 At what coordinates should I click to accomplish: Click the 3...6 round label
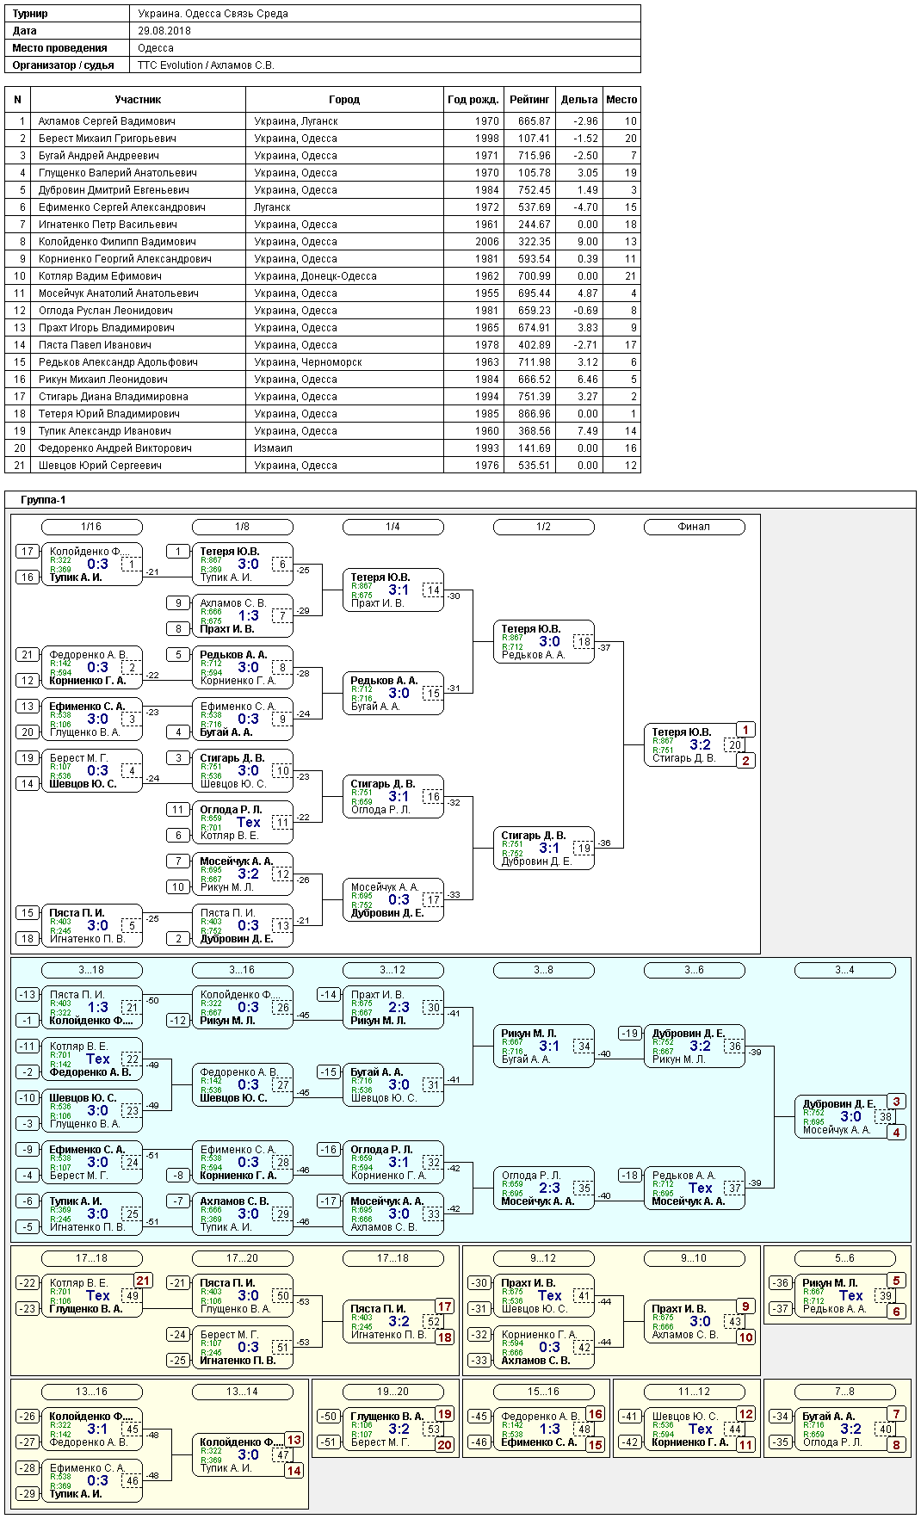[694, 970]
